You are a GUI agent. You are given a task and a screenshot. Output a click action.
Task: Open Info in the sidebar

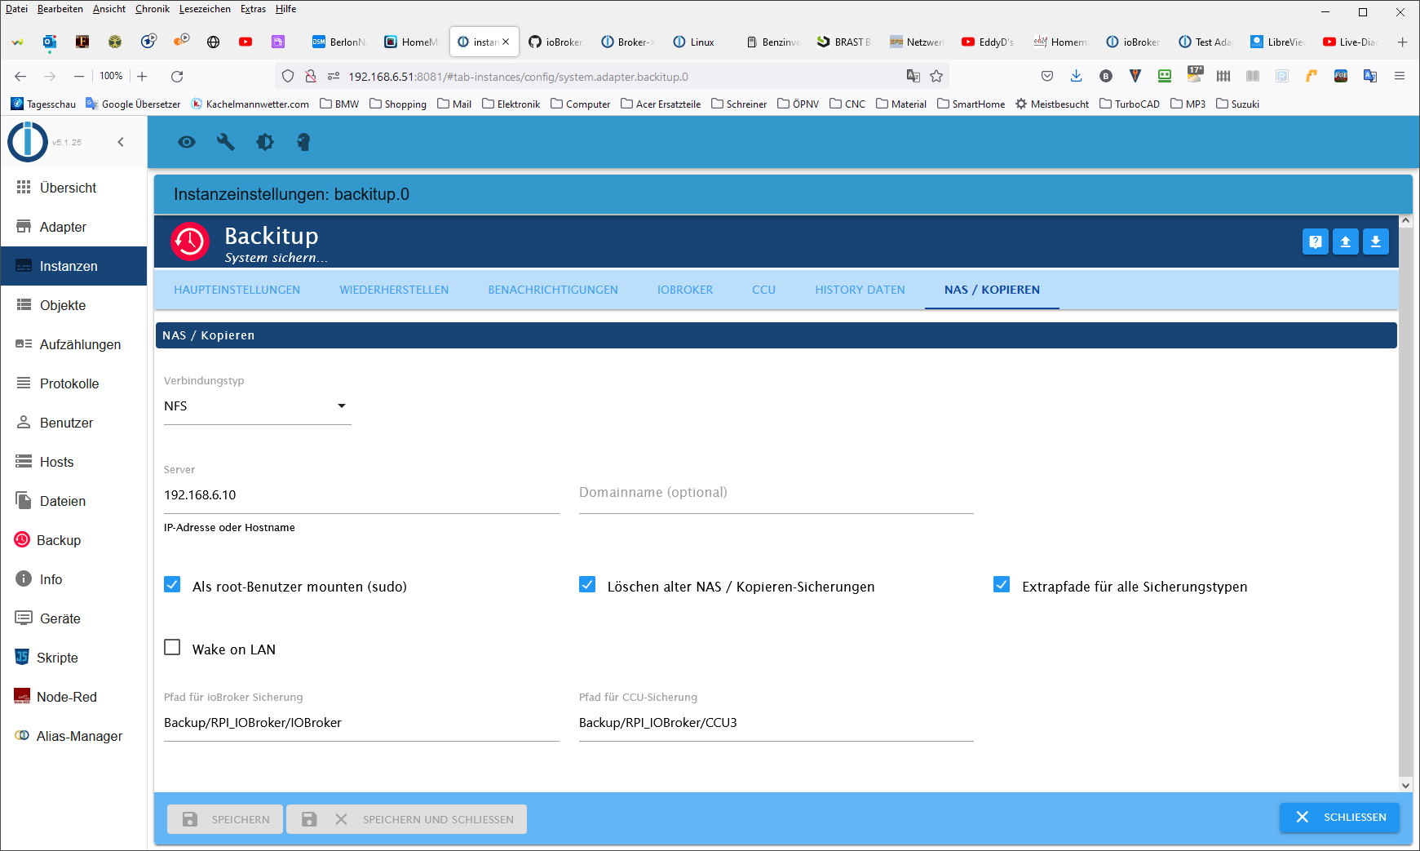coord(73,579)
